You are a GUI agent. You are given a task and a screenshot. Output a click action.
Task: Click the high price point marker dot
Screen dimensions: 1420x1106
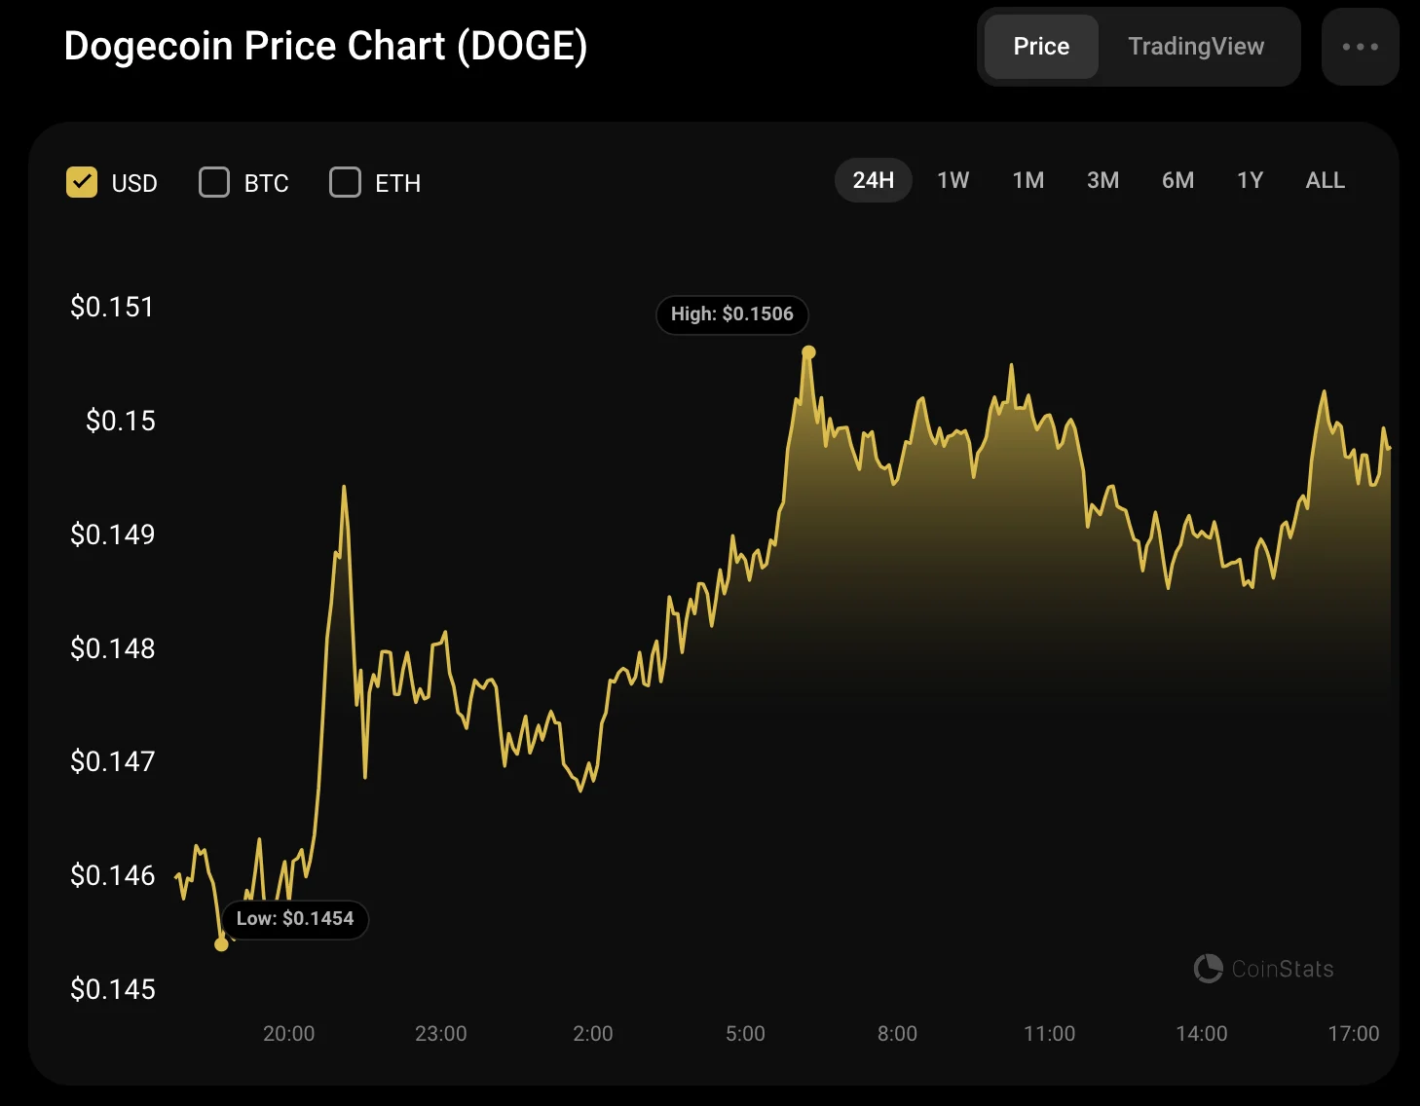point(808,352)
